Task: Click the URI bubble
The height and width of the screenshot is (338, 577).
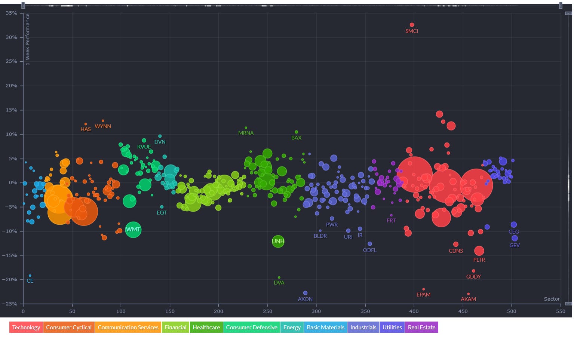Action: pos(348,231)
